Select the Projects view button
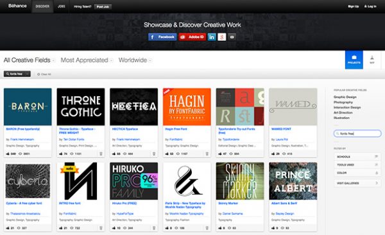Image resolution: width=385 pixels, height=235 pixels. pyautogui.click(x=354, y=60)
